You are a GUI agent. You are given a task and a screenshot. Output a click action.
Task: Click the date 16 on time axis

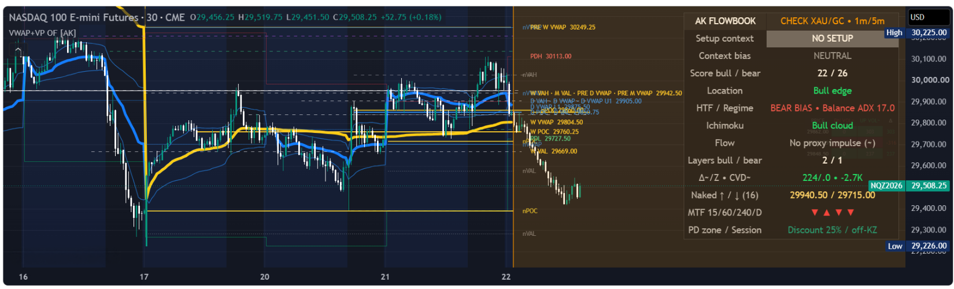[23, 277]
